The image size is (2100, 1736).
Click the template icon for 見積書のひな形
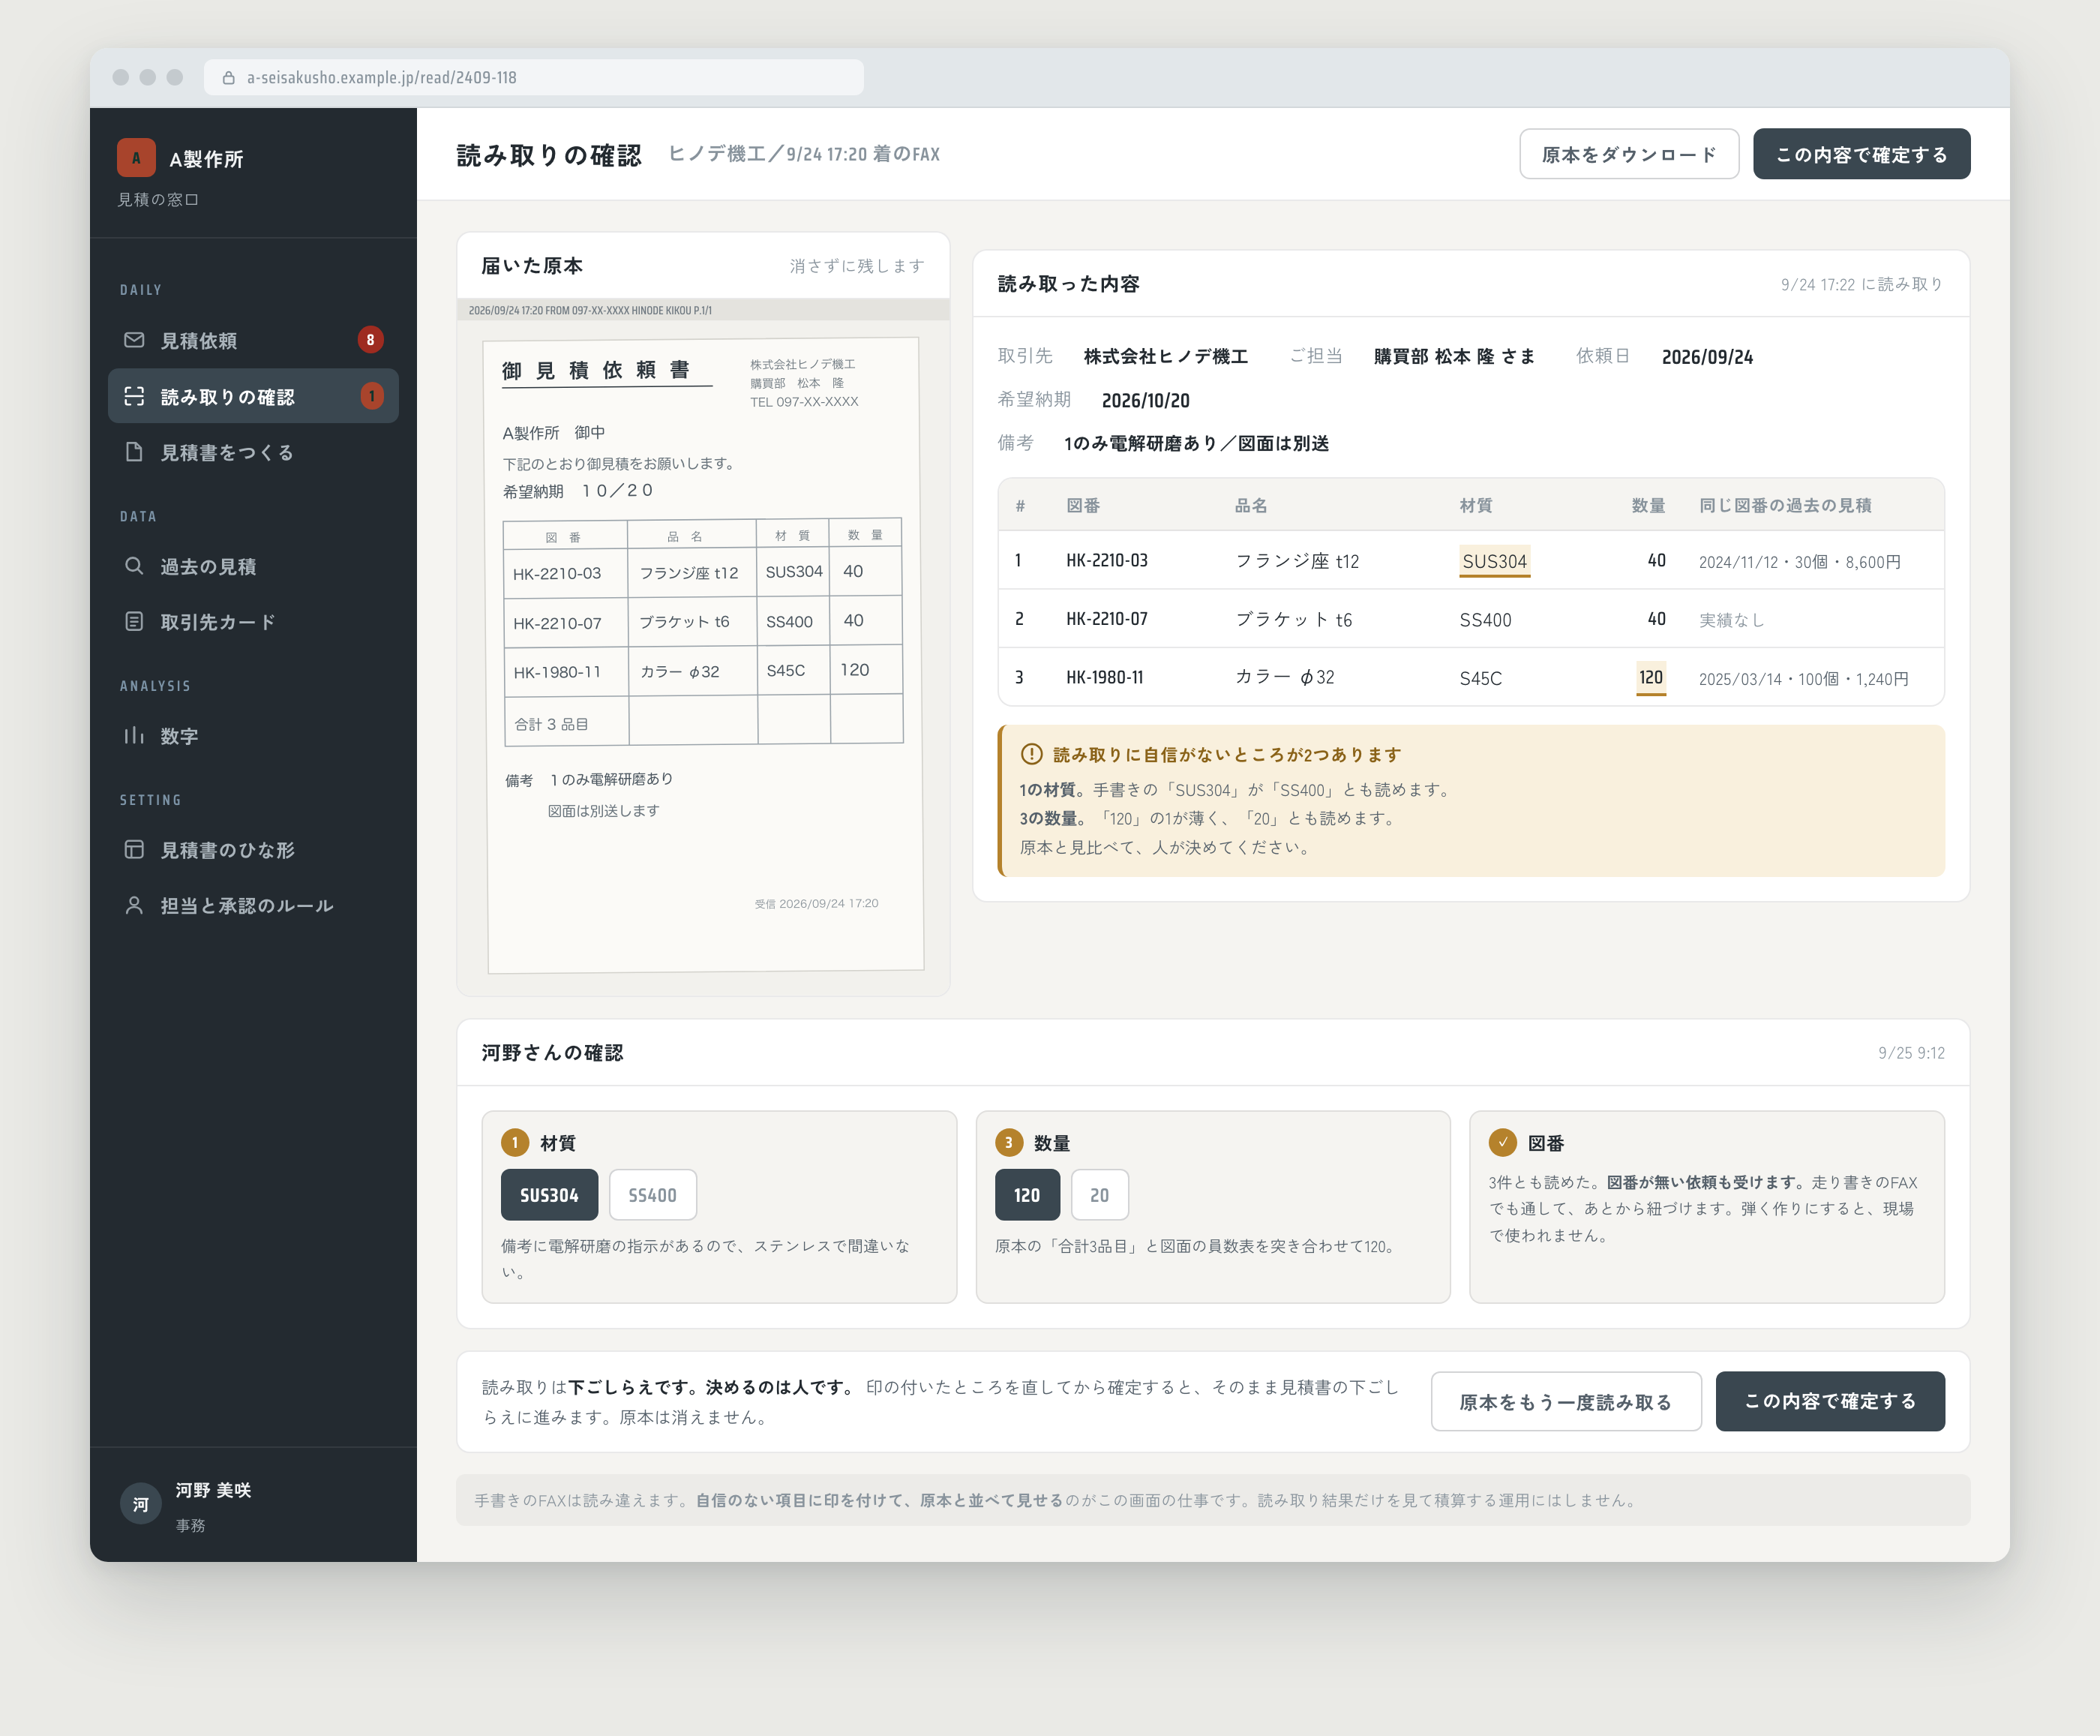134,850
